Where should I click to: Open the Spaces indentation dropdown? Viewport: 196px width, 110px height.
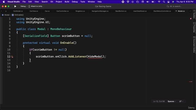172,101
